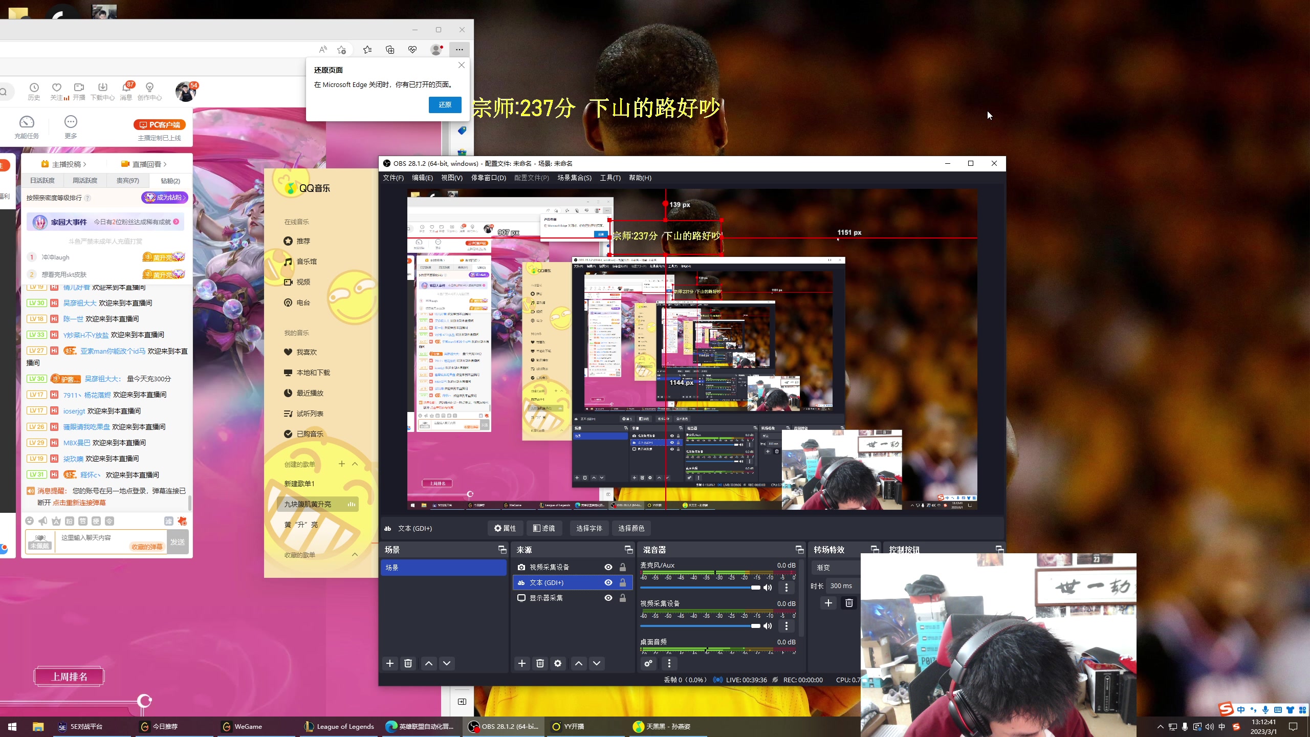This screenshot has height=737, width=1310.
Task: Move selected source down in 来源 panel
Action: point(597,663)
